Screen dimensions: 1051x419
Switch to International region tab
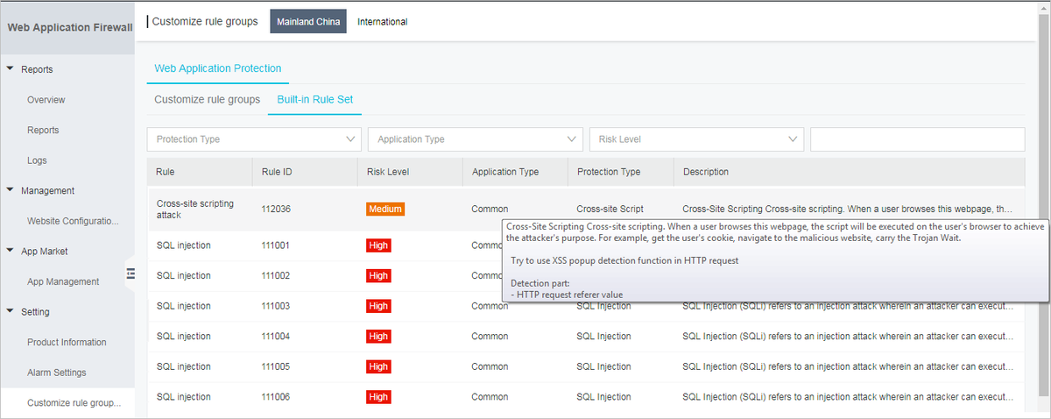pyautogui.click(x=383, y=21)
